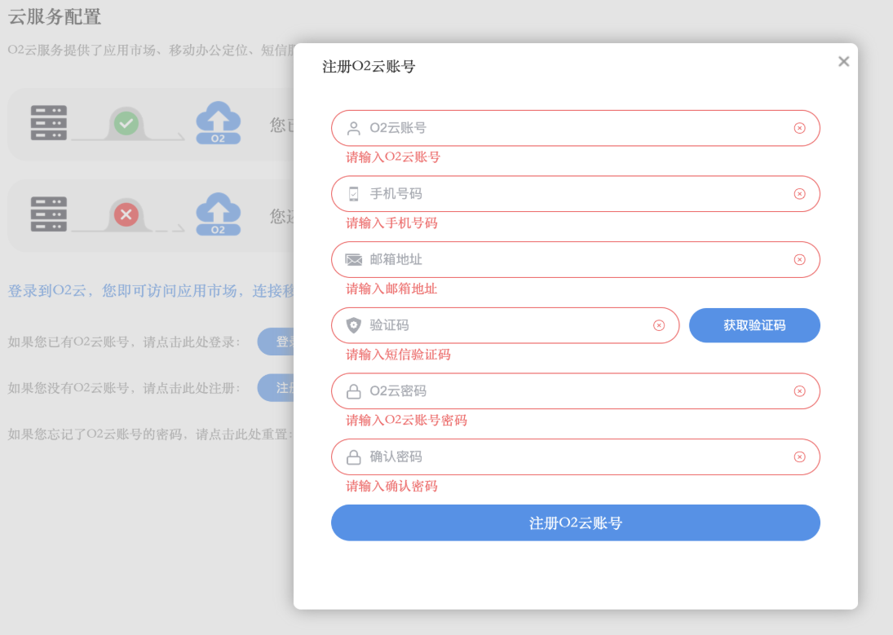Focus the 验证码 input field
Image resolution: width=893 pixels, height=635 pixels.
(x=506, y=326)
